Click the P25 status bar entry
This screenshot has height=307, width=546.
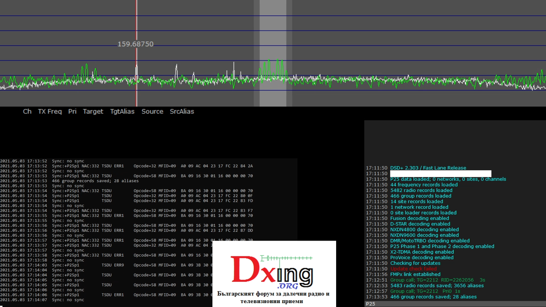coord(370,304)
